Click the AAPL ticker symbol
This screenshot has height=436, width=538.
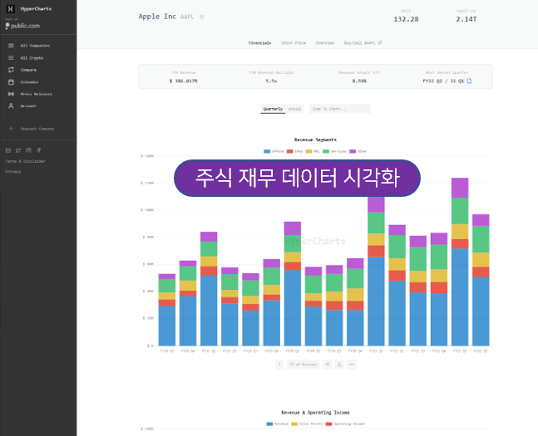(x=187, y=17)
